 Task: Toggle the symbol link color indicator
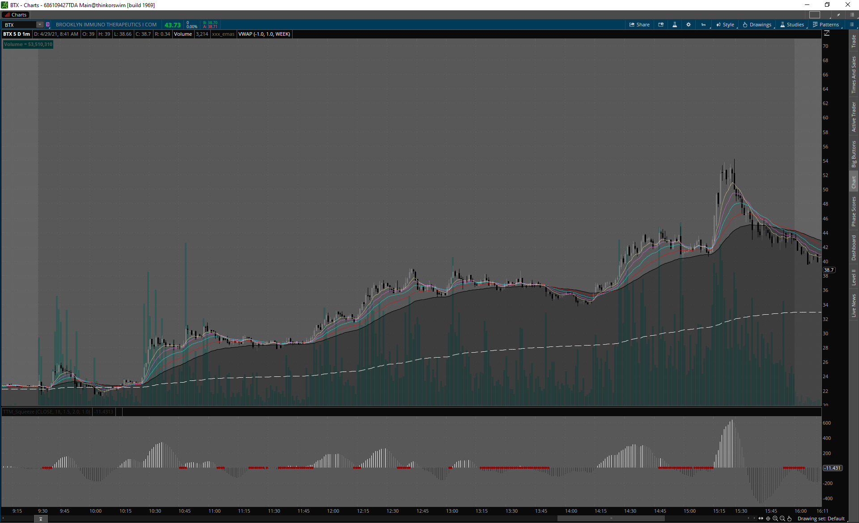(x=48, y=25)
